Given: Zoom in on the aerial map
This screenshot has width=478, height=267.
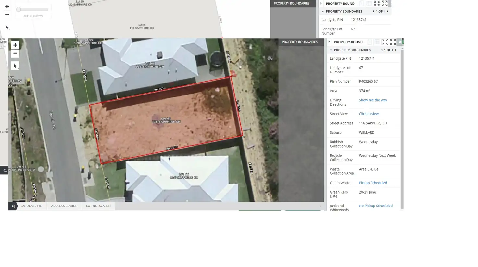Looking at the screenshot, I should [x=15, y=45].
